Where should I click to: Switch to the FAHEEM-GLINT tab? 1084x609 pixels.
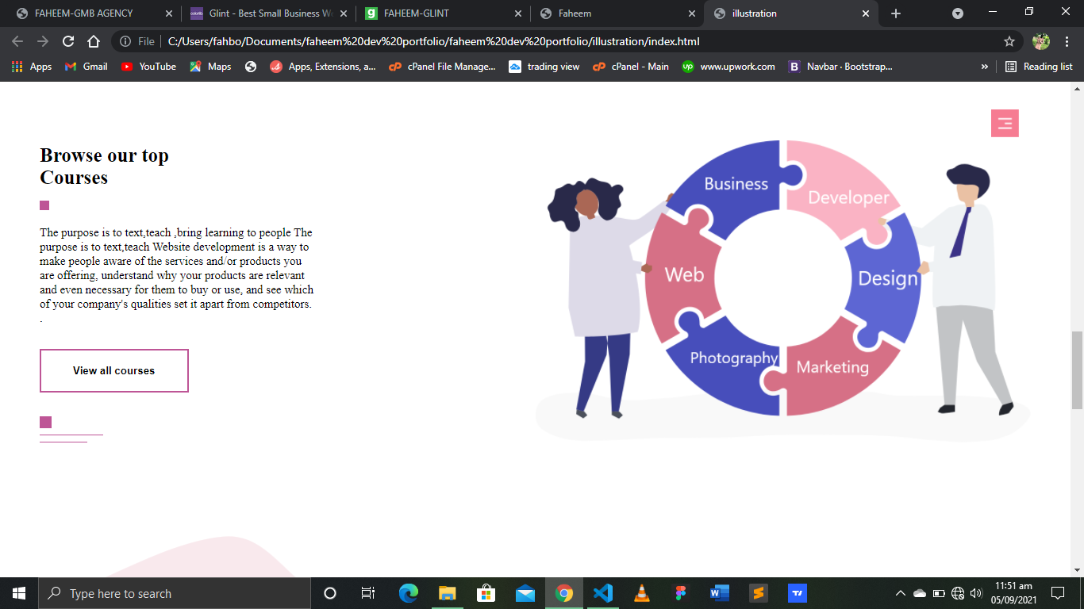tap(444, 13)
